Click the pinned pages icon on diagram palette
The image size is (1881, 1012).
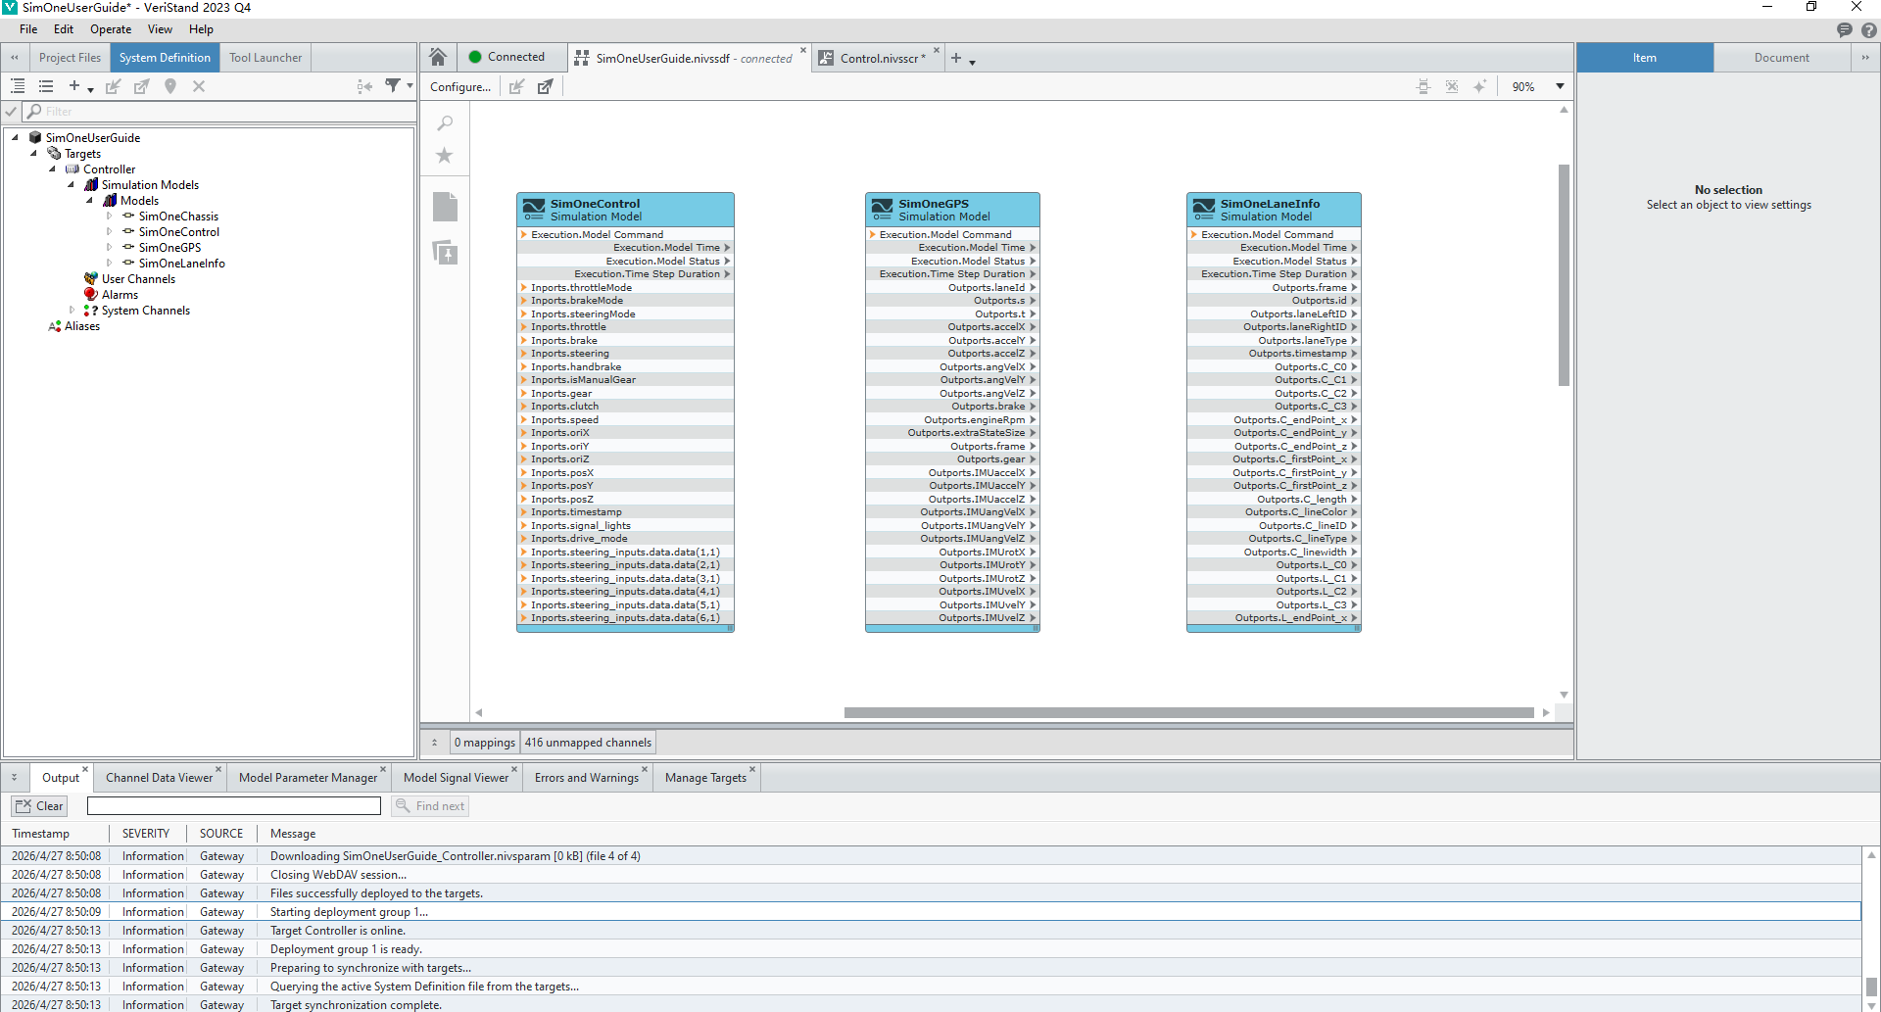pos(445,253)
